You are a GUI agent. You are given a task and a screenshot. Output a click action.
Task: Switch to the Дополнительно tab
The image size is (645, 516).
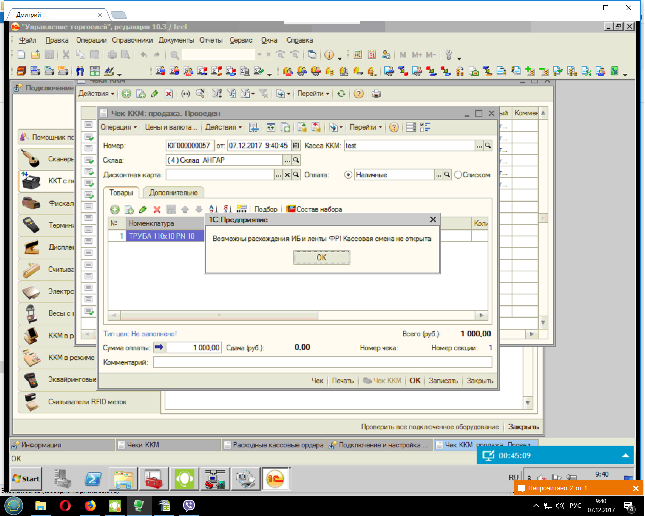pos(173,192)
